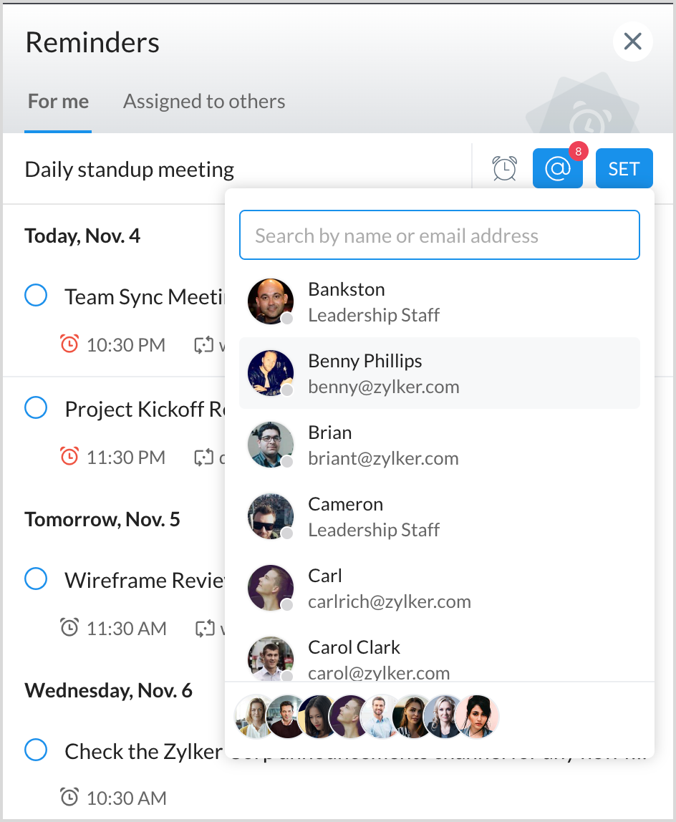Mark Project Kickoff reminder as done

pyautogui.click(x=36, y=408)
